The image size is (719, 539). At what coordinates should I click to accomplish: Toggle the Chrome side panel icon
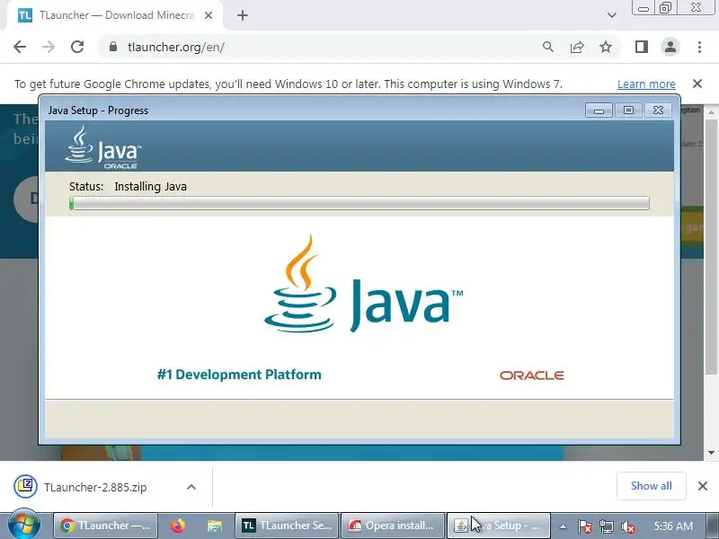click(642, 47)
